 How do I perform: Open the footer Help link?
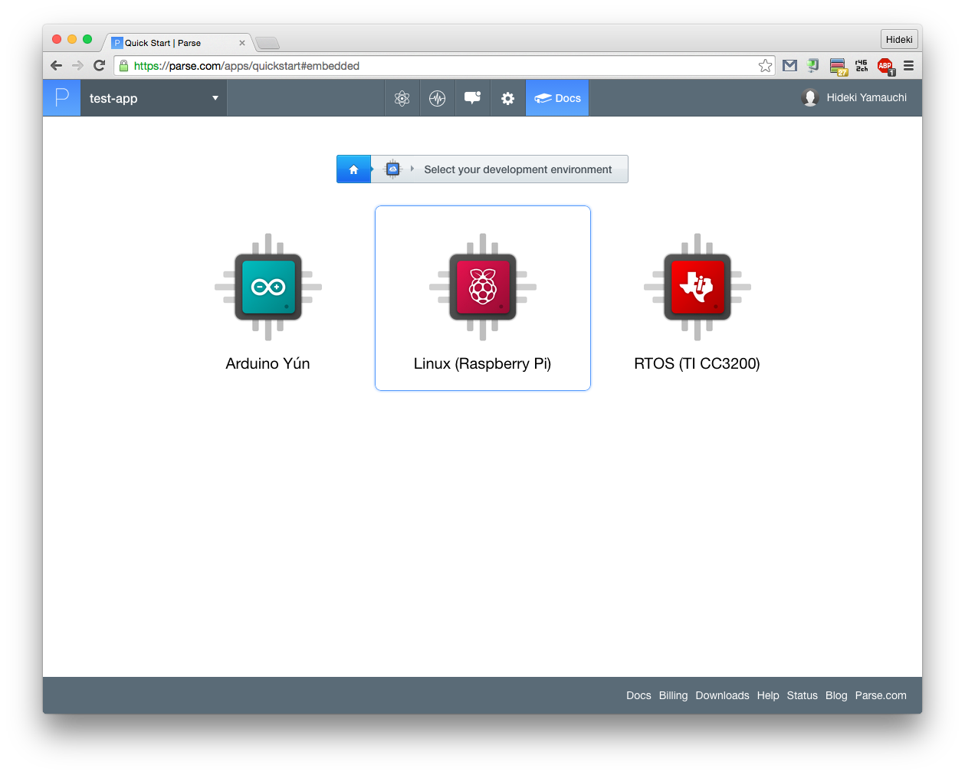(768, 695)
